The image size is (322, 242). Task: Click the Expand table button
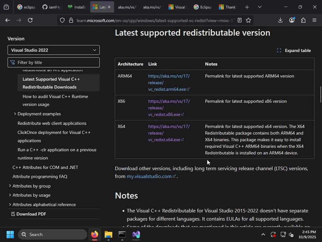(294, 50)
